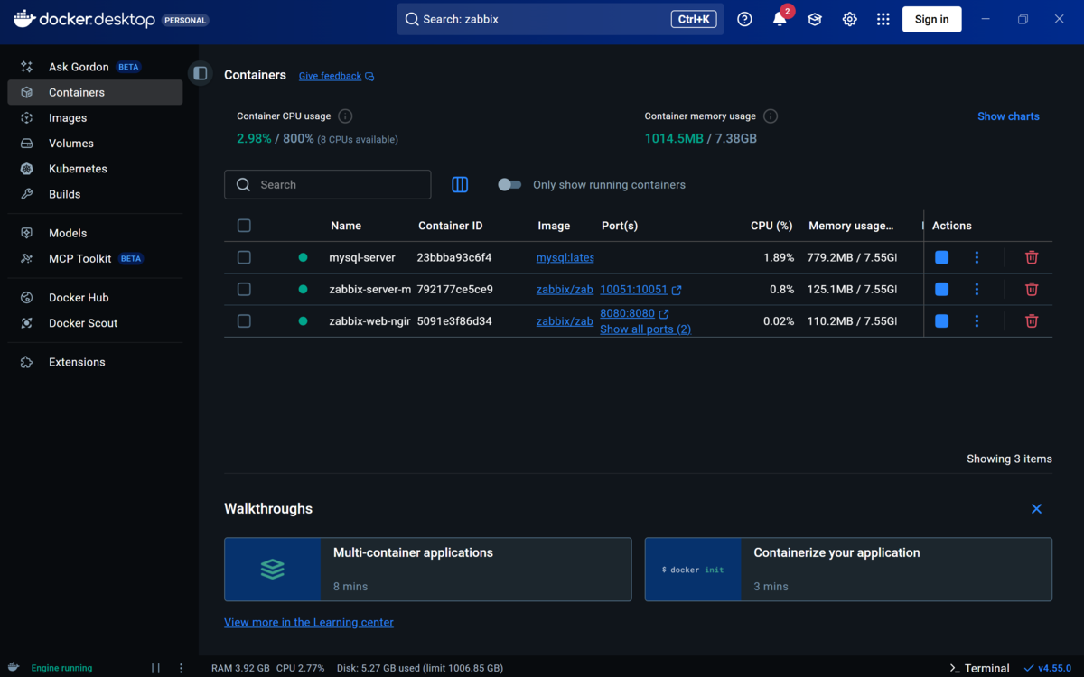Click the v4.55.0 version indicator
Image resolution: width=1084 pixels, height=677 pixels.
tap(1048, 668)
